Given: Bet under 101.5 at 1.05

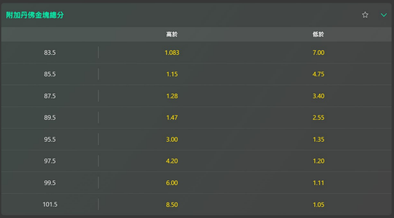Looking at the screenshot, I should (318, 204).
